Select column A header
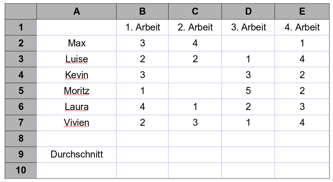 [77, 11]
